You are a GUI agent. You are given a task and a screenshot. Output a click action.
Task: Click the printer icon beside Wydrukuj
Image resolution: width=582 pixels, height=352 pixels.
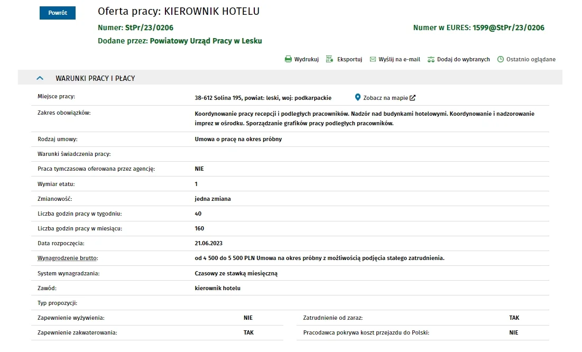tap(289, 59)
